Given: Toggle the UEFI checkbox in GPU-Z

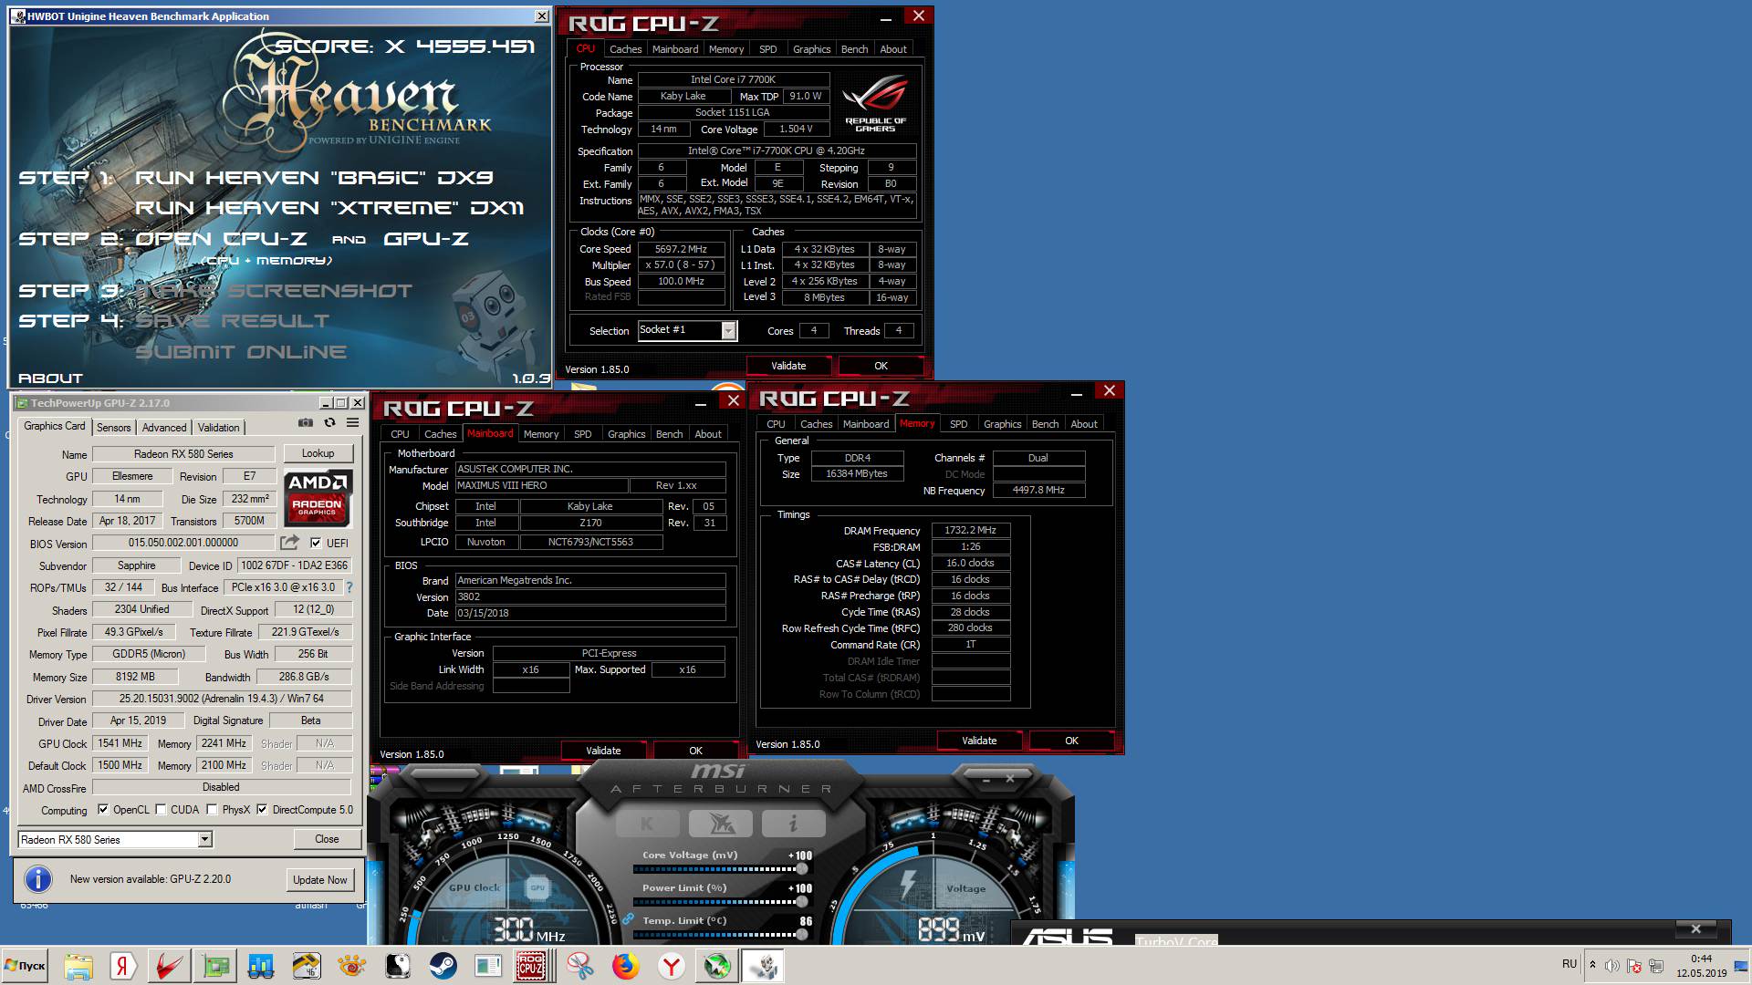Looking at the screenshot, I should click(x=315, y=543).
